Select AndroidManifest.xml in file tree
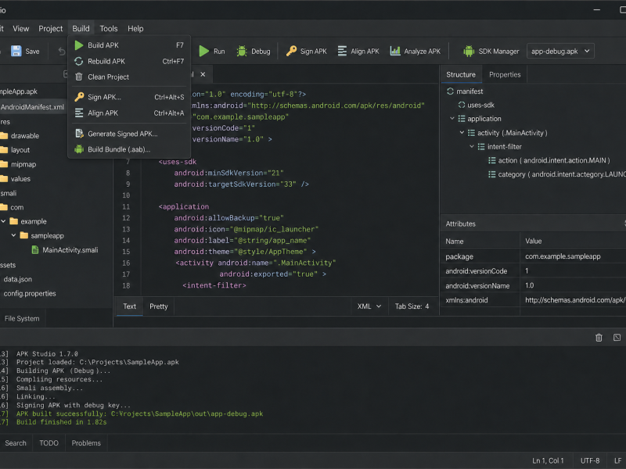The width and height of the screenshot is (626, 469). pos(33,107)
